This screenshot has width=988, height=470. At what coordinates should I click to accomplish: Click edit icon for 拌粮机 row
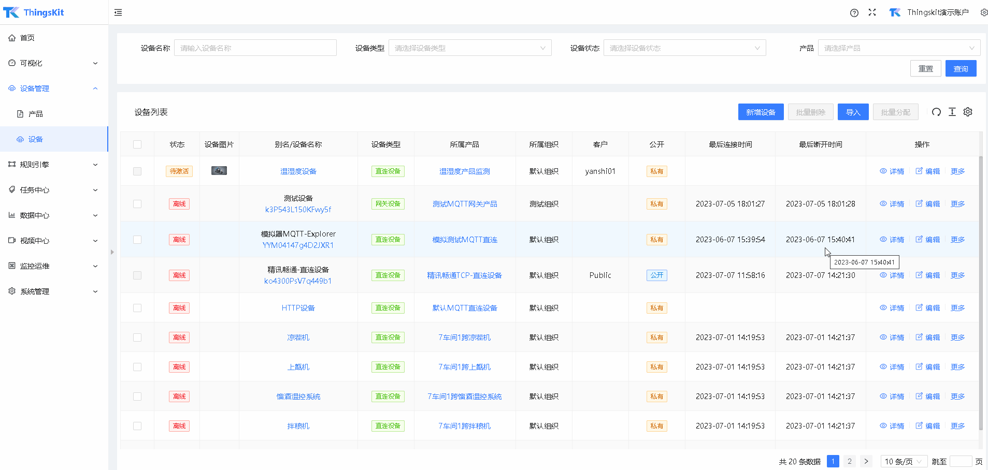tap(919, 425)
